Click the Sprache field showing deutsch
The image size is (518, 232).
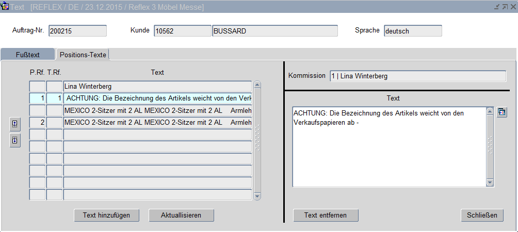(x=413, y=31)
